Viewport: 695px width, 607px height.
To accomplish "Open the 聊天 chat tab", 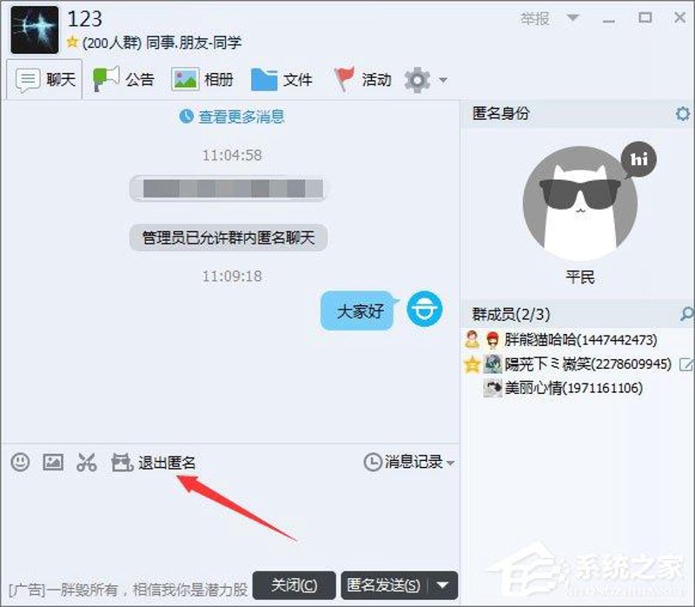I will [45, 80].
